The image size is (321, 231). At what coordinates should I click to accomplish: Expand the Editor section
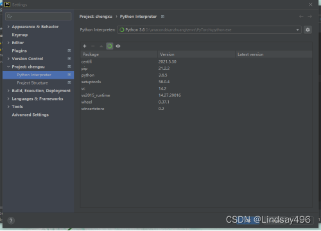coord(8,43)
